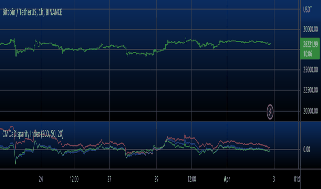The image size is (321, 189).
Task: Open the Bitcoin / TetherUS symbol title
Action: point(32,13)
